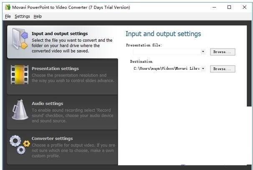Expand the Destination path dropdown arrow
Image resolution: width=253 pixels, height=170 pixels.
tap(203, 69)
